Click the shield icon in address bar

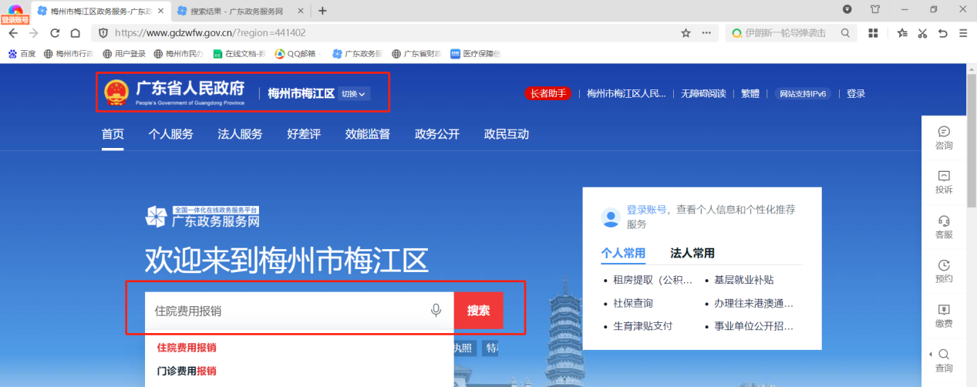point(103,33)
